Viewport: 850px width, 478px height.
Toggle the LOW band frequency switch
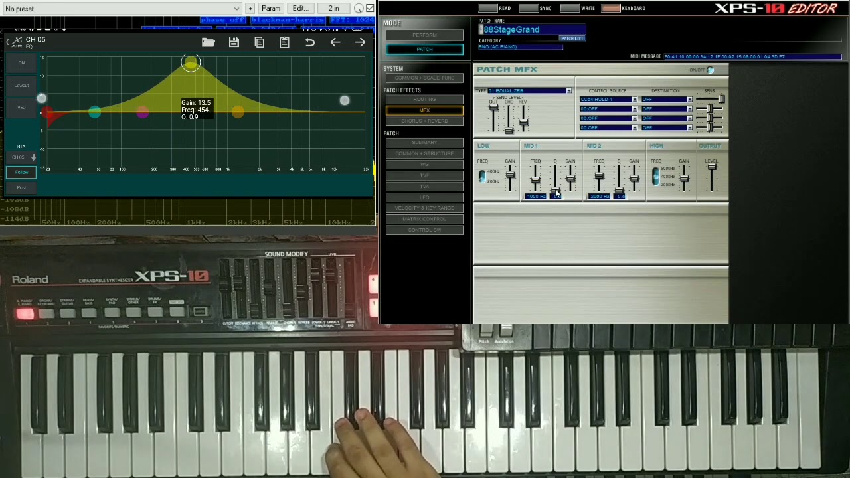click(482, 176)
